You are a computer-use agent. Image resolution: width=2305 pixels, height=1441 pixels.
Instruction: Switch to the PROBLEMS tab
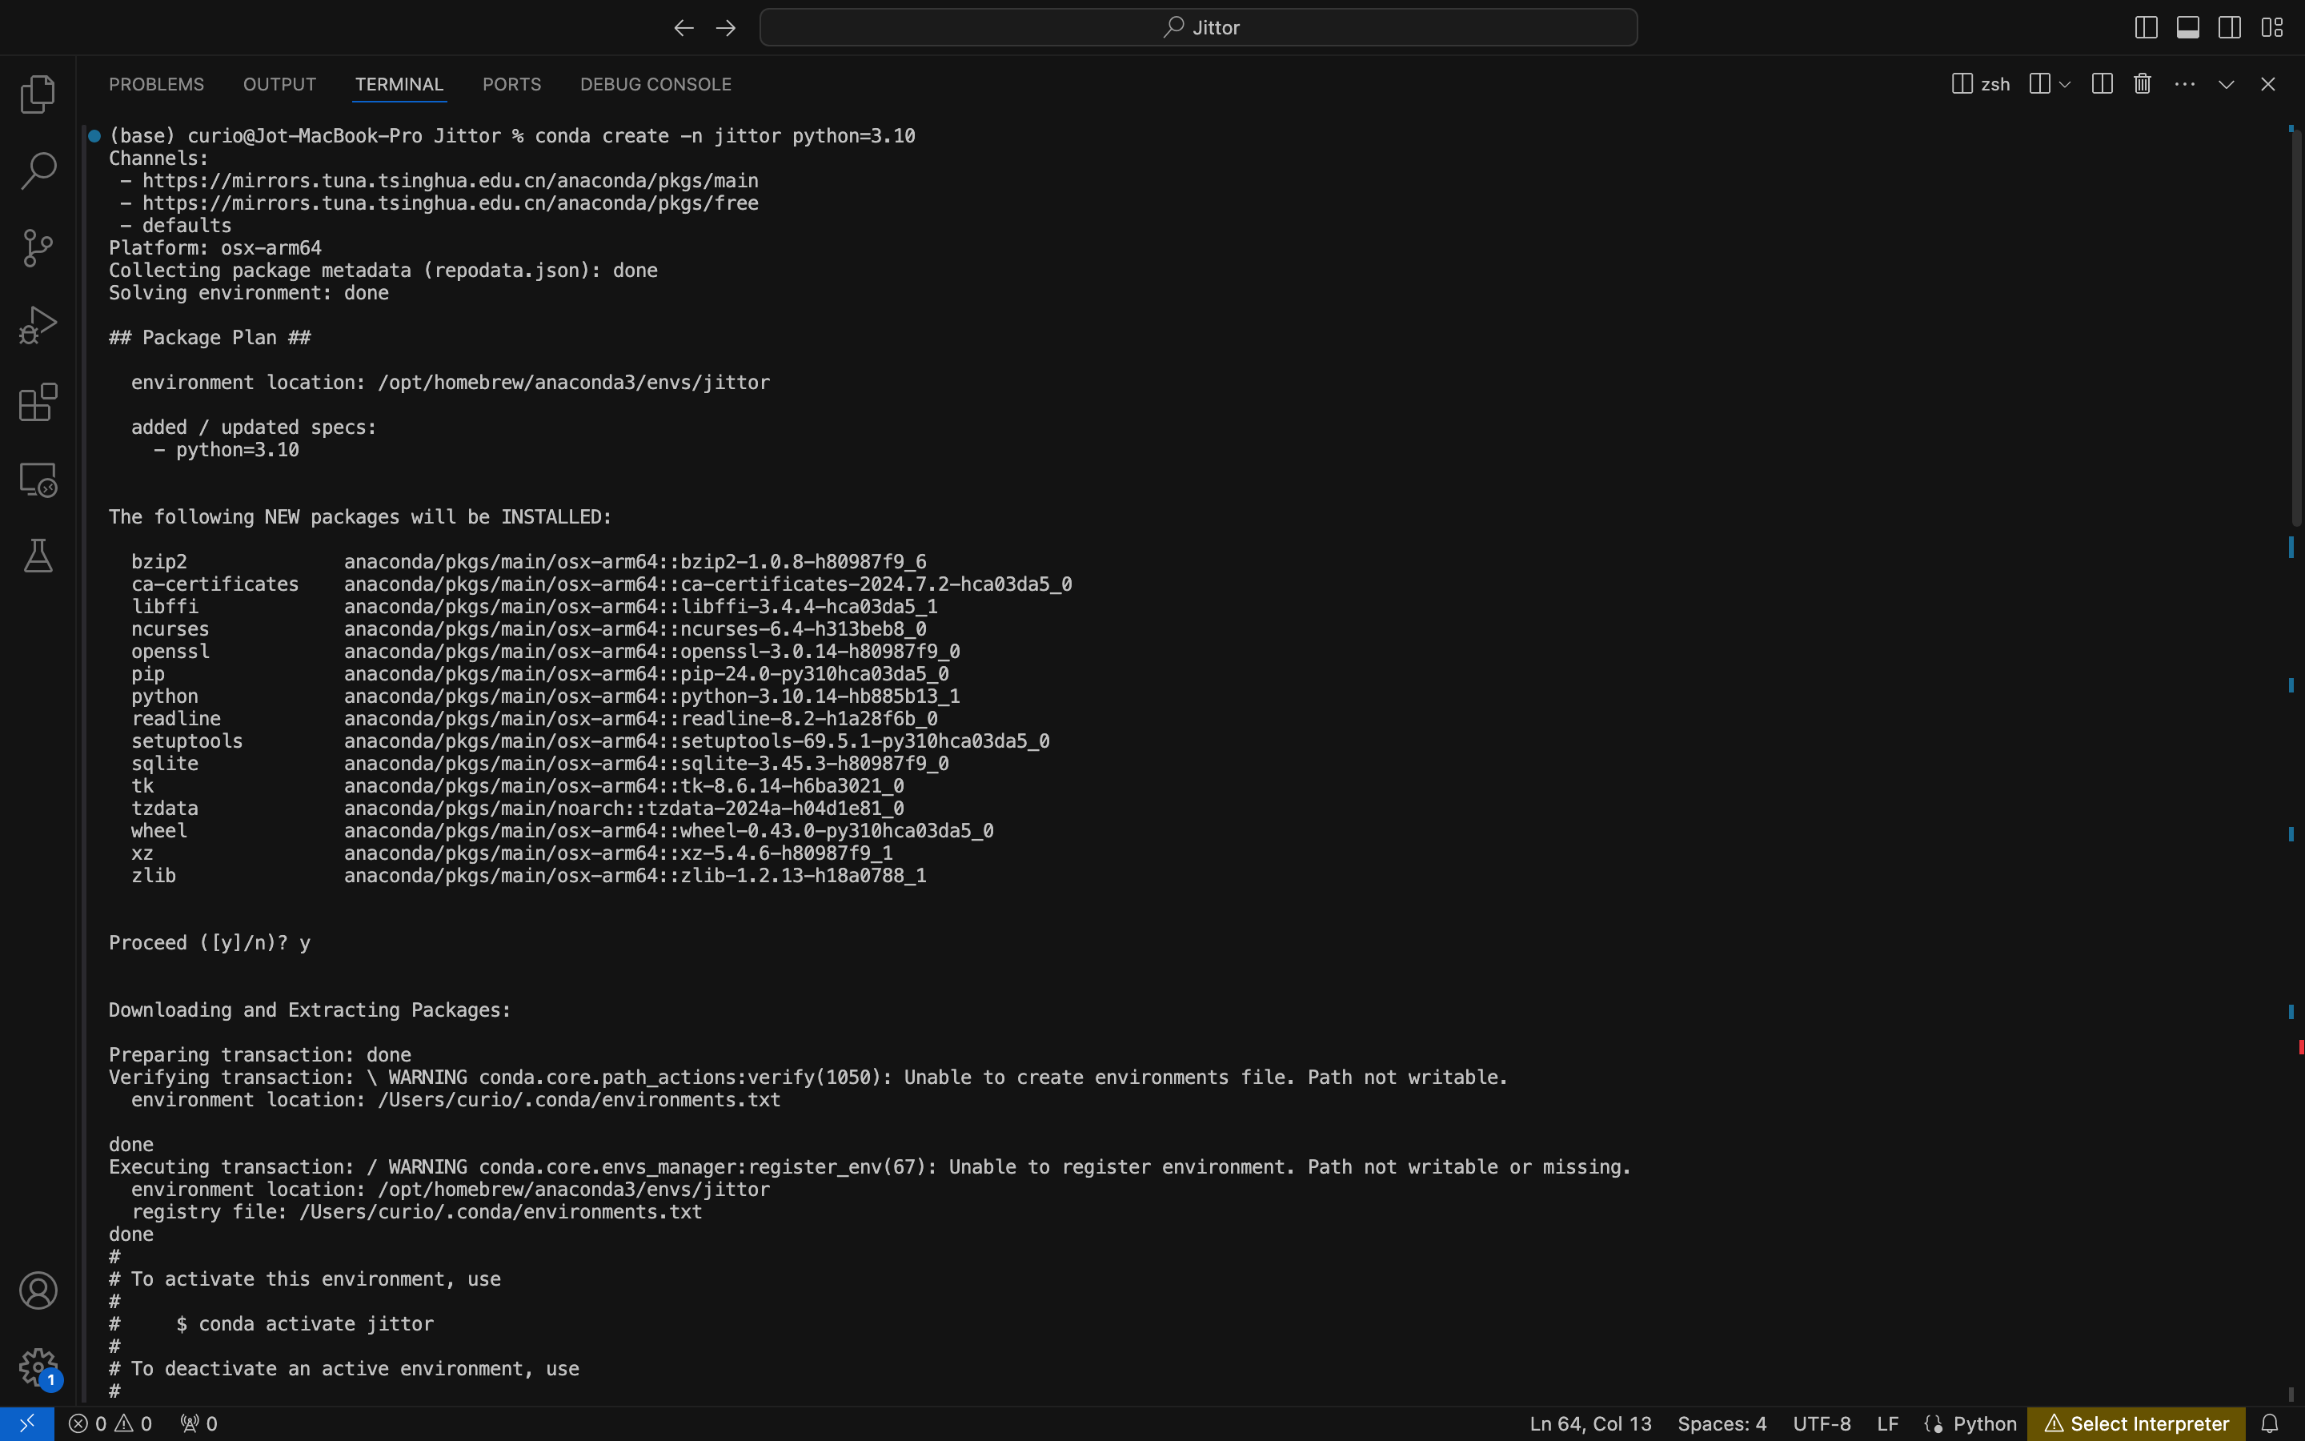[156, 84]
